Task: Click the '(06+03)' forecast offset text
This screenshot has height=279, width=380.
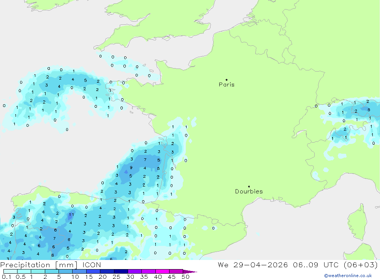Action: 361,265
